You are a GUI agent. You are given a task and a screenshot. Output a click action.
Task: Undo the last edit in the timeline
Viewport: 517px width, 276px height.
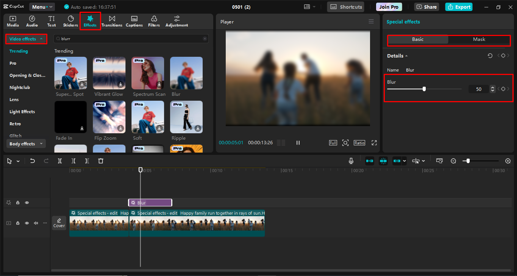32,161
